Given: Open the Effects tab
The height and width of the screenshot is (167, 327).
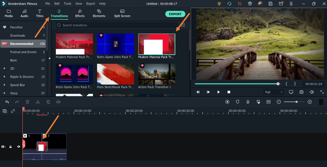Looking at the screenshot, I should tap(80, 14).
